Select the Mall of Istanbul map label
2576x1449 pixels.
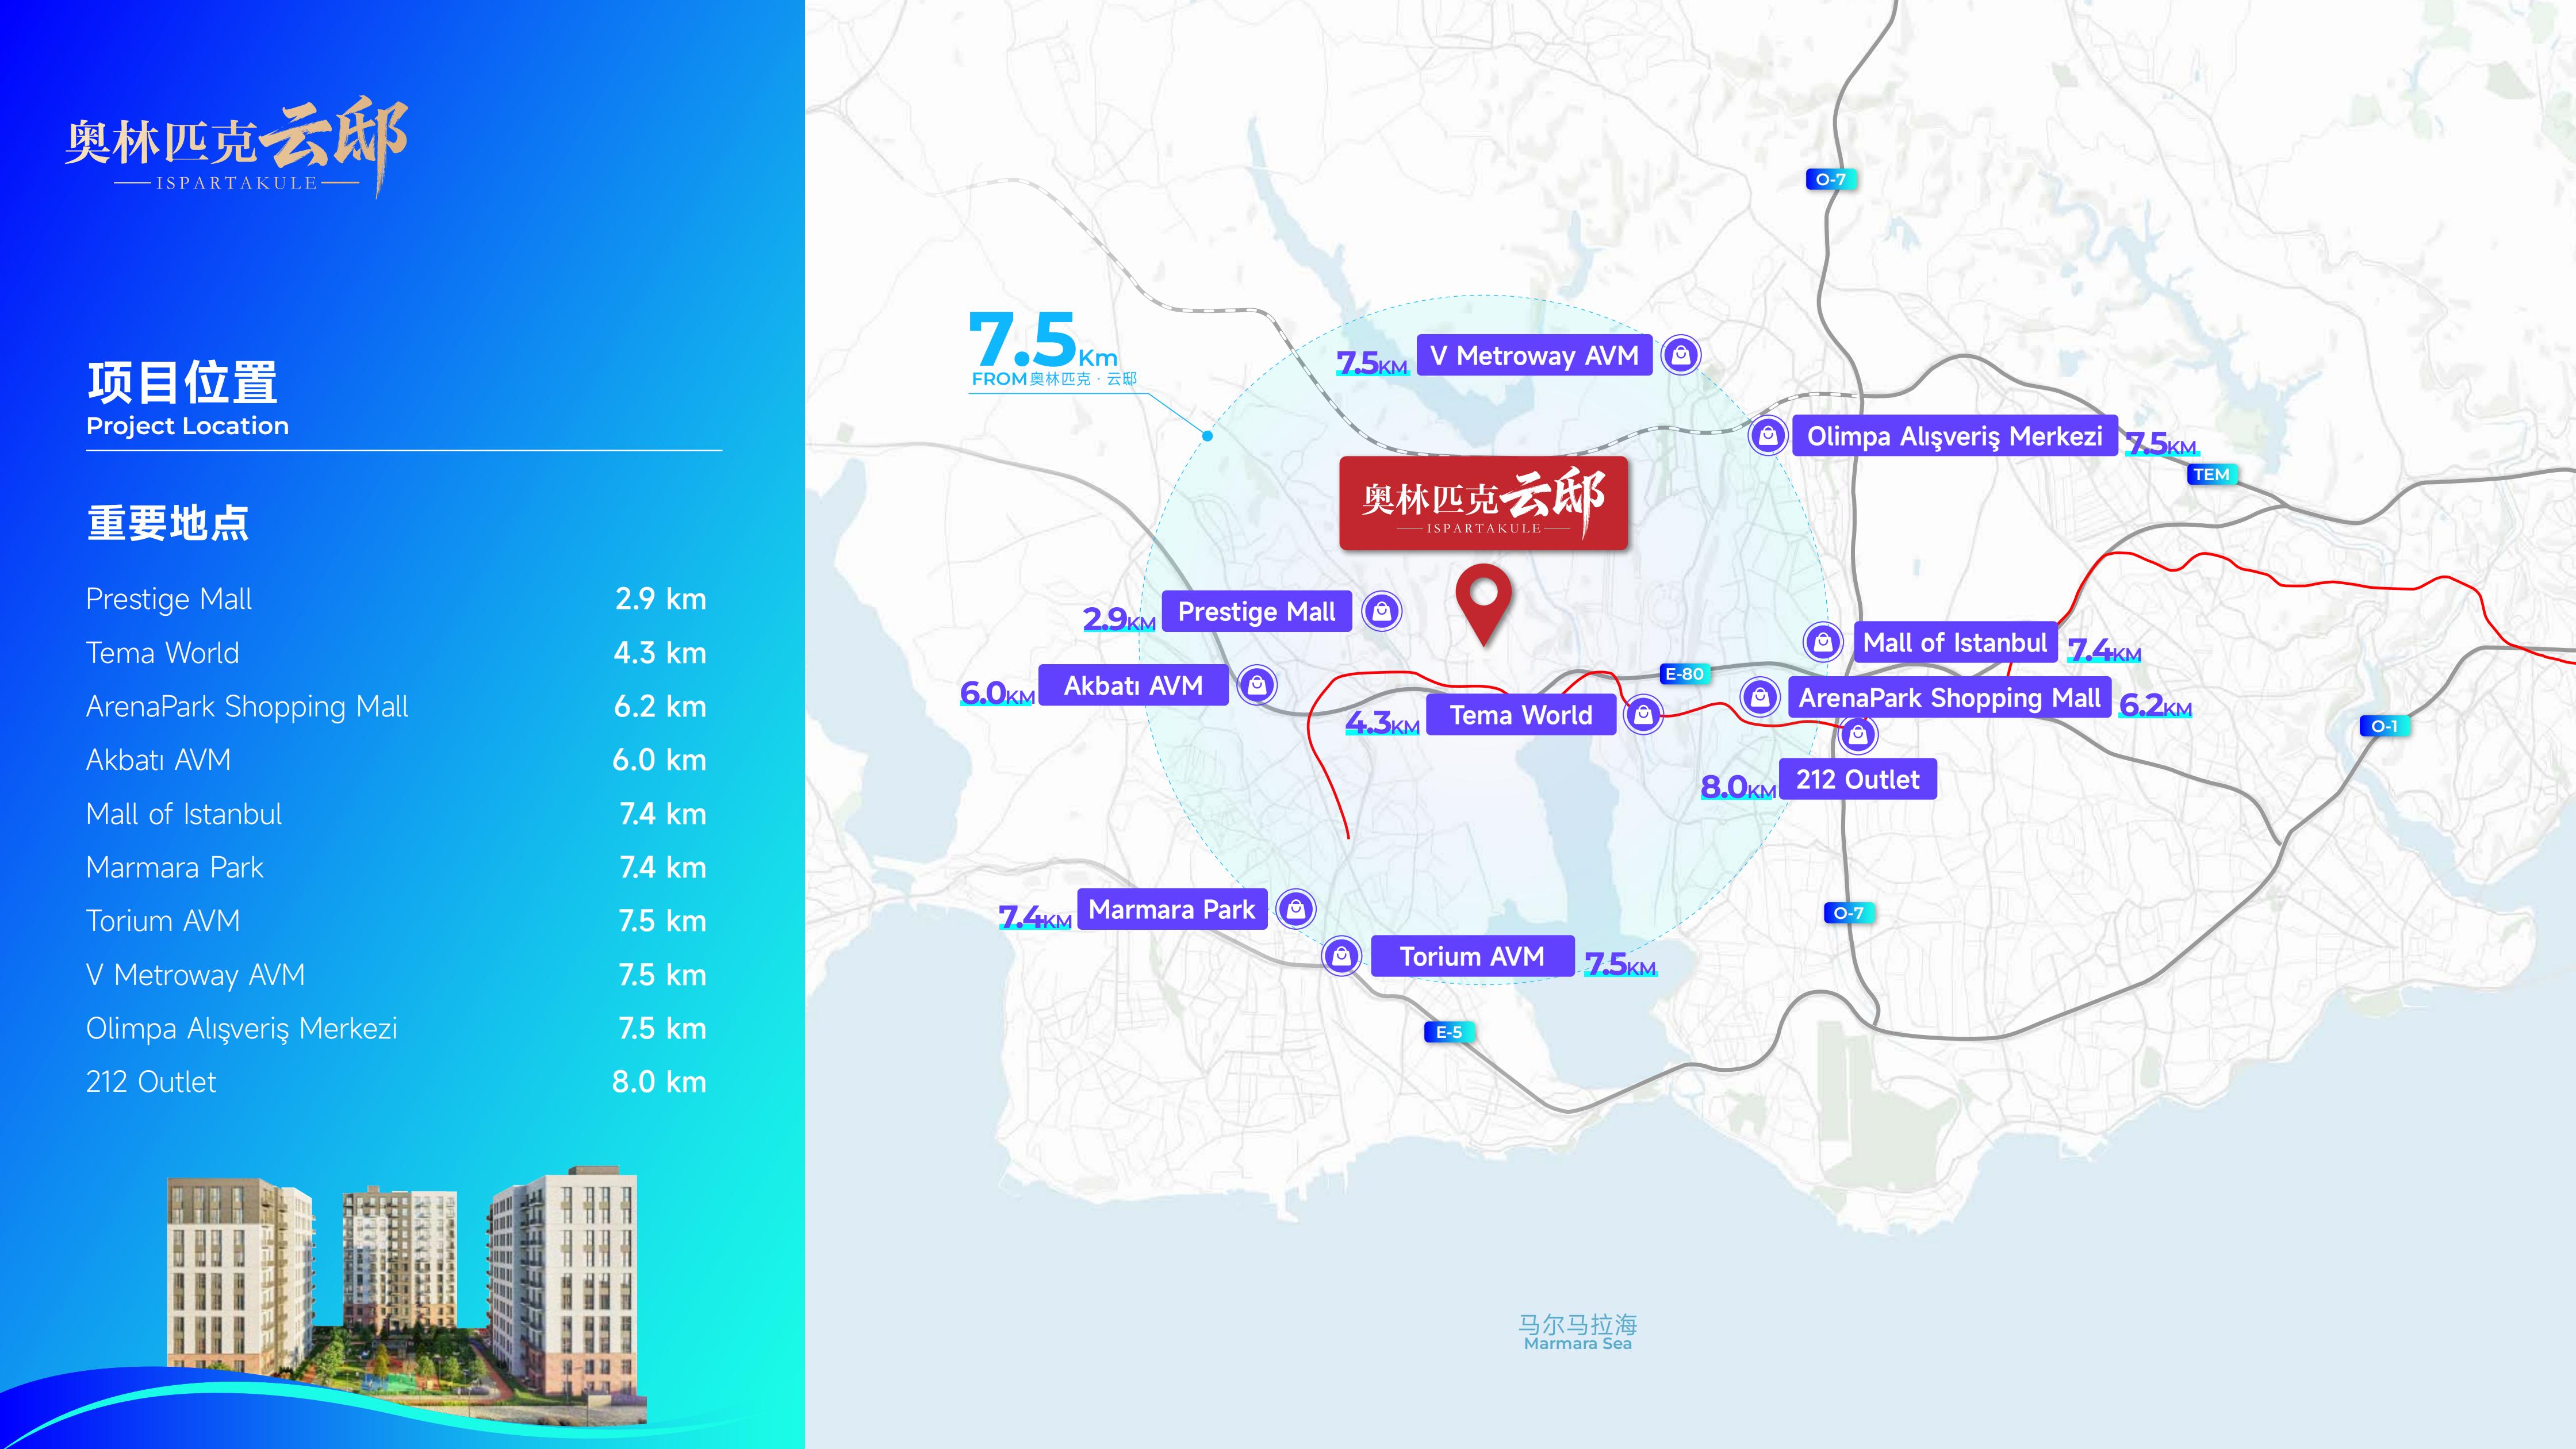1955,642
